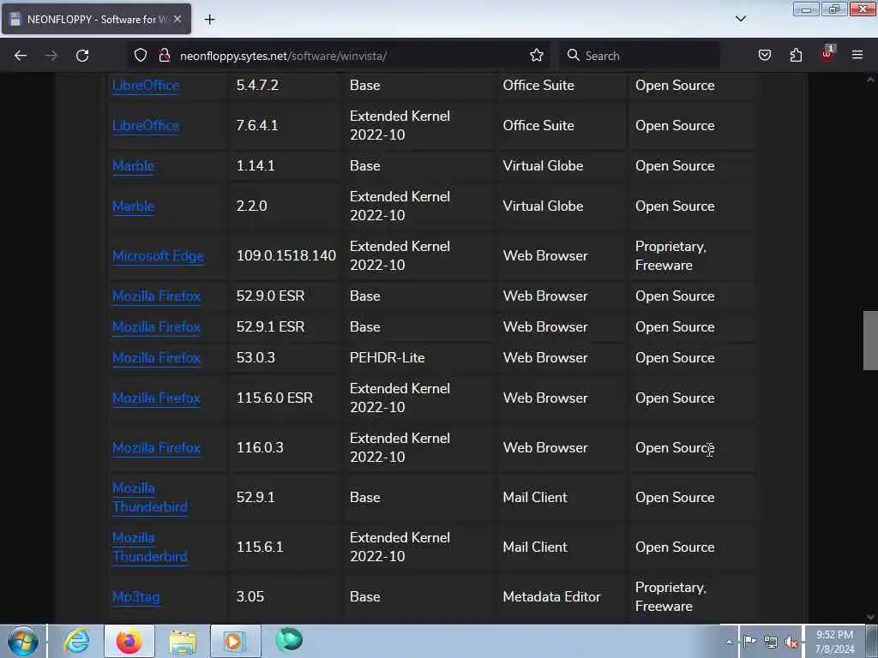Open Action Center flag icon
This screenshot has height=658, width=878.
749,641
